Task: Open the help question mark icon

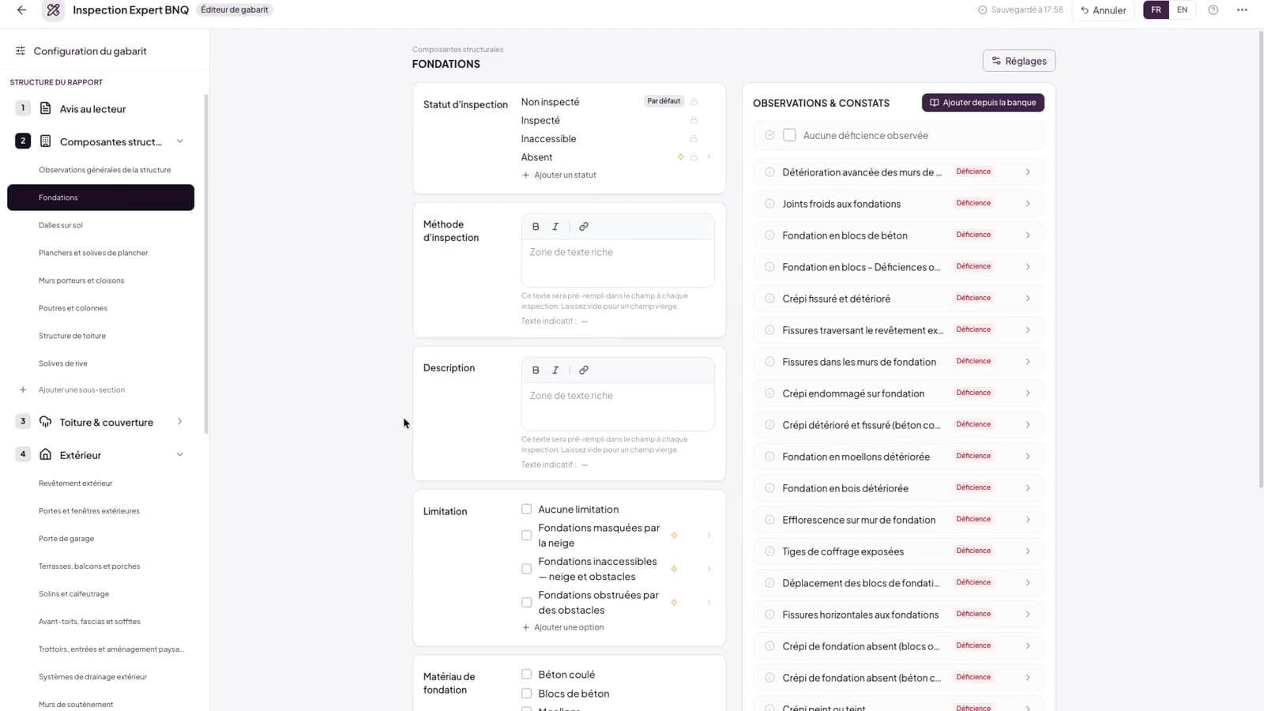Action: 1213,10
